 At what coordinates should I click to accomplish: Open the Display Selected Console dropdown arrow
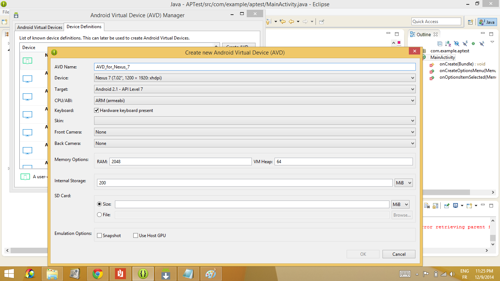click(462, 206)
